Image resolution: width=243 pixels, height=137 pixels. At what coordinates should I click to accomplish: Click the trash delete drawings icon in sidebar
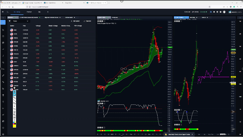click(3, 95)
